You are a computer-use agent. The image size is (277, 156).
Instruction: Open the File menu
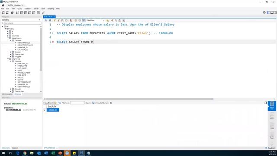(3, 9)
